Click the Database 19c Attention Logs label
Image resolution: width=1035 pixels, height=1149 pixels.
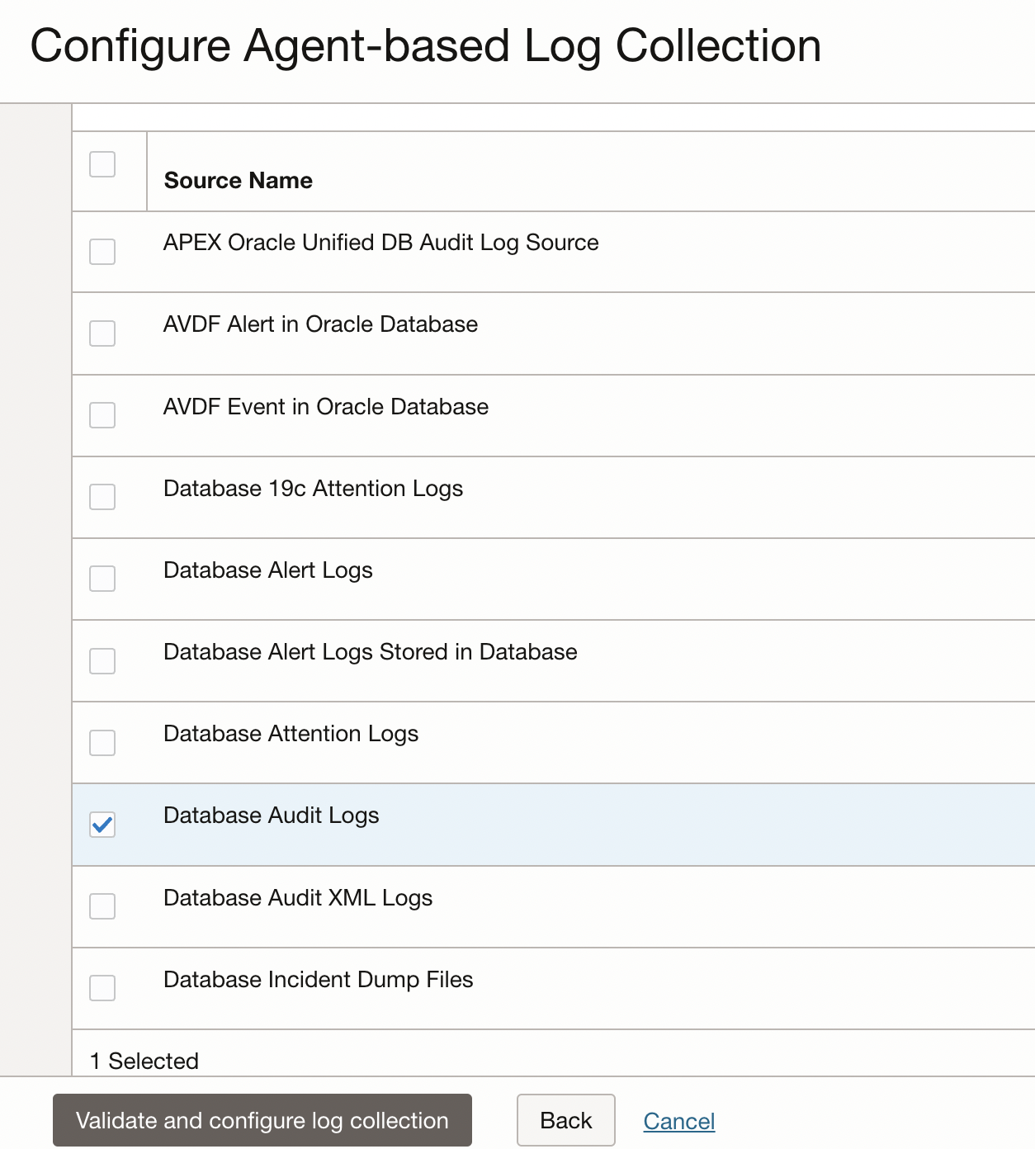[x=313, y=489]
